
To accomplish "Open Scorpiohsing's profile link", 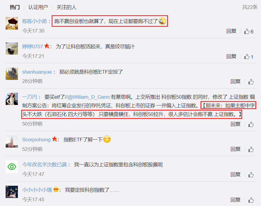I will point(36,140).
